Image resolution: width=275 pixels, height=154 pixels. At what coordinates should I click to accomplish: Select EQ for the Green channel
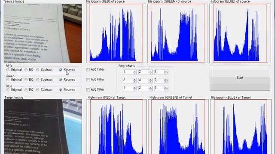coord(29,80)
